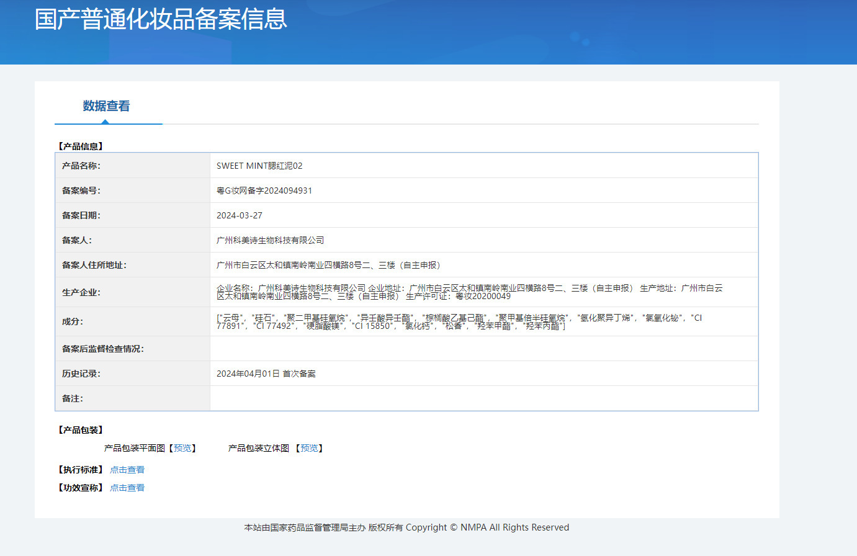Click the 备案人住所地址 address value
Viewport: 857px width, 556px height.
click(329, 265)
